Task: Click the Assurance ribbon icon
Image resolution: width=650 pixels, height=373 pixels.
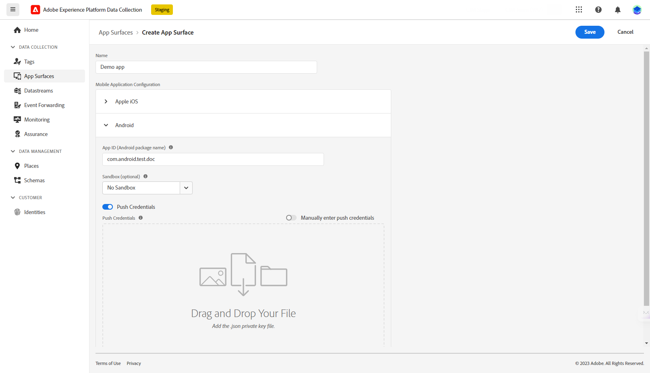Action: coord(17,134)
